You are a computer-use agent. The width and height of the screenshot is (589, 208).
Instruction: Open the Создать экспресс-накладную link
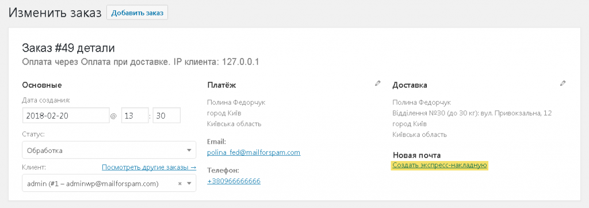click(439, 166)
